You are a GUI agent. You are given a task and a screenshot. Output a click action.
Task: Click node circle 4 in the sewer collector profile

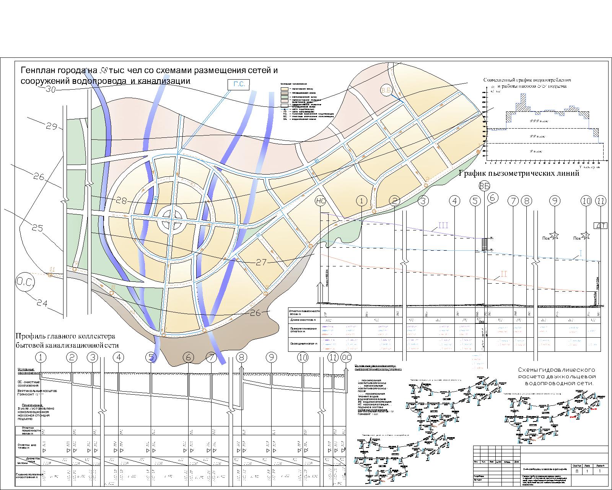[x=119, y=358]
